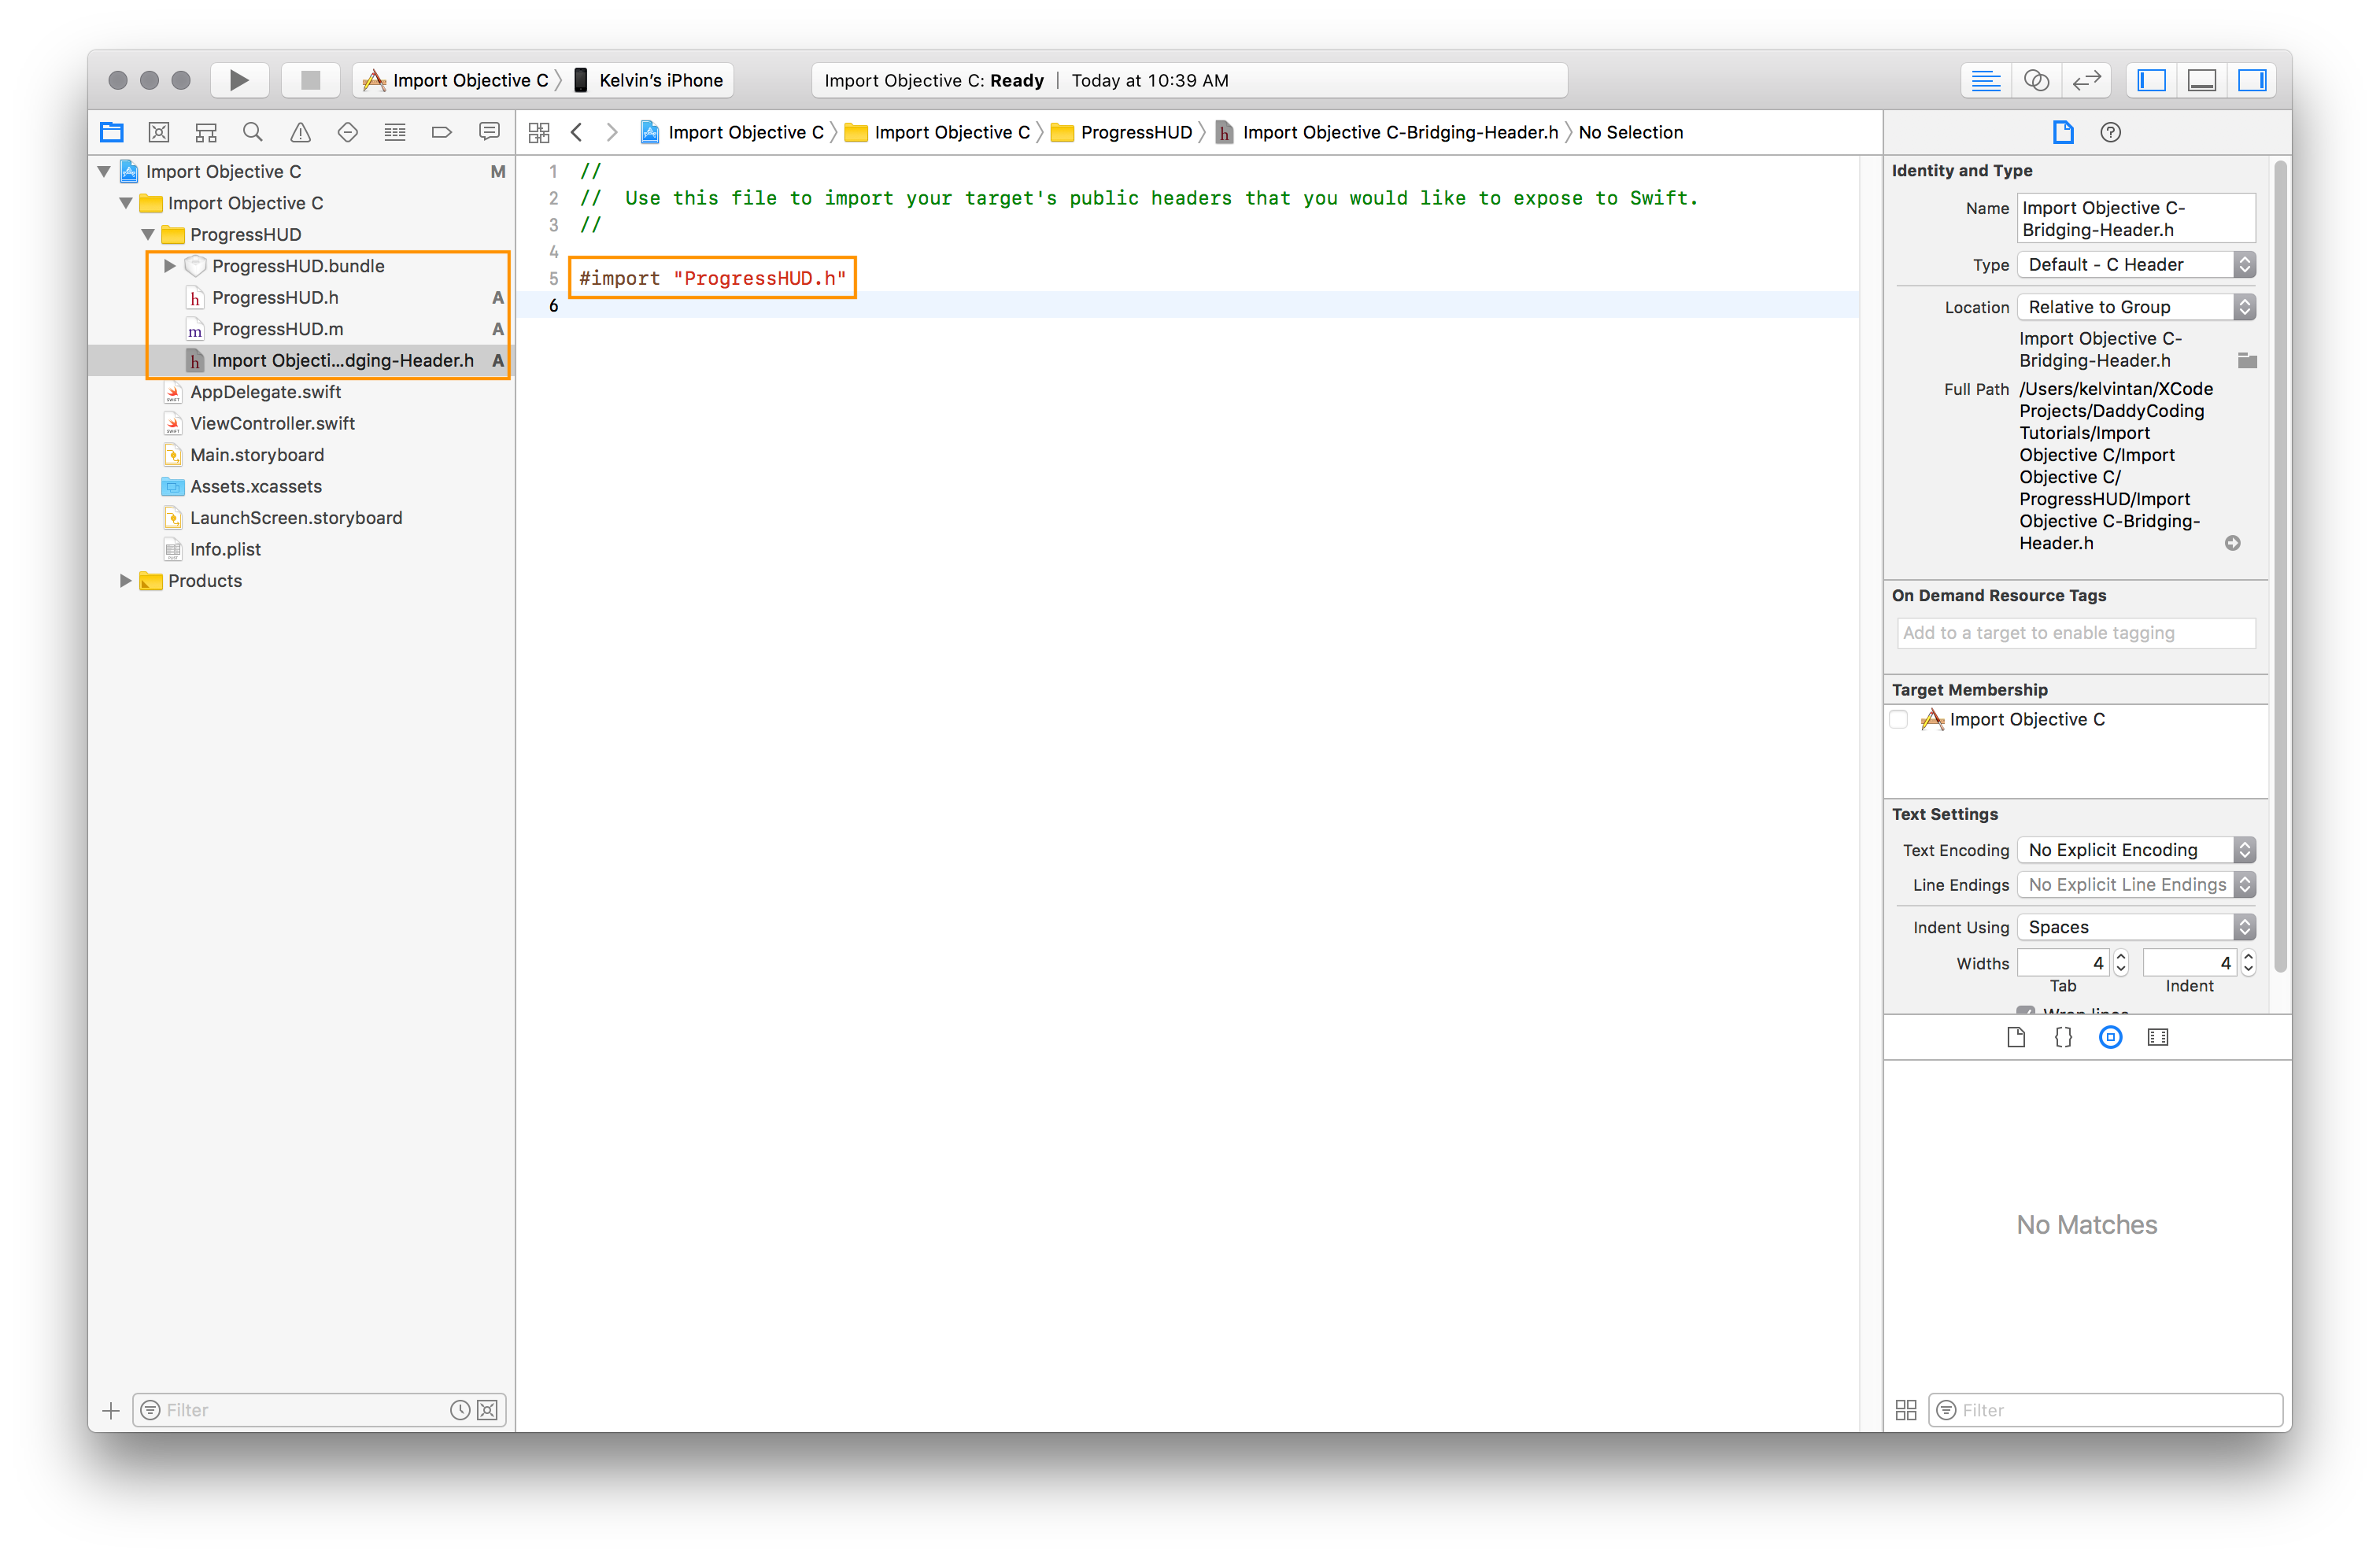Screen dimensions: 2380x1558
Task: Enable Import Objective C target membership
Action: pyautogui.click(x=1899, y=719)
